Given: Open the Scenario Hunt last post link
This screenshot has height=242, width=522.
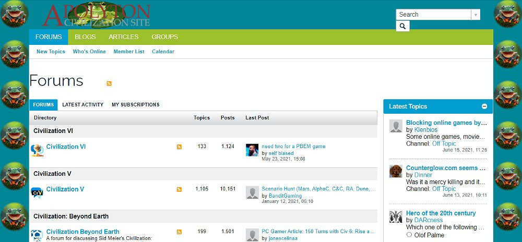Looking at the screenshot, I should click(x=319, y=189).
